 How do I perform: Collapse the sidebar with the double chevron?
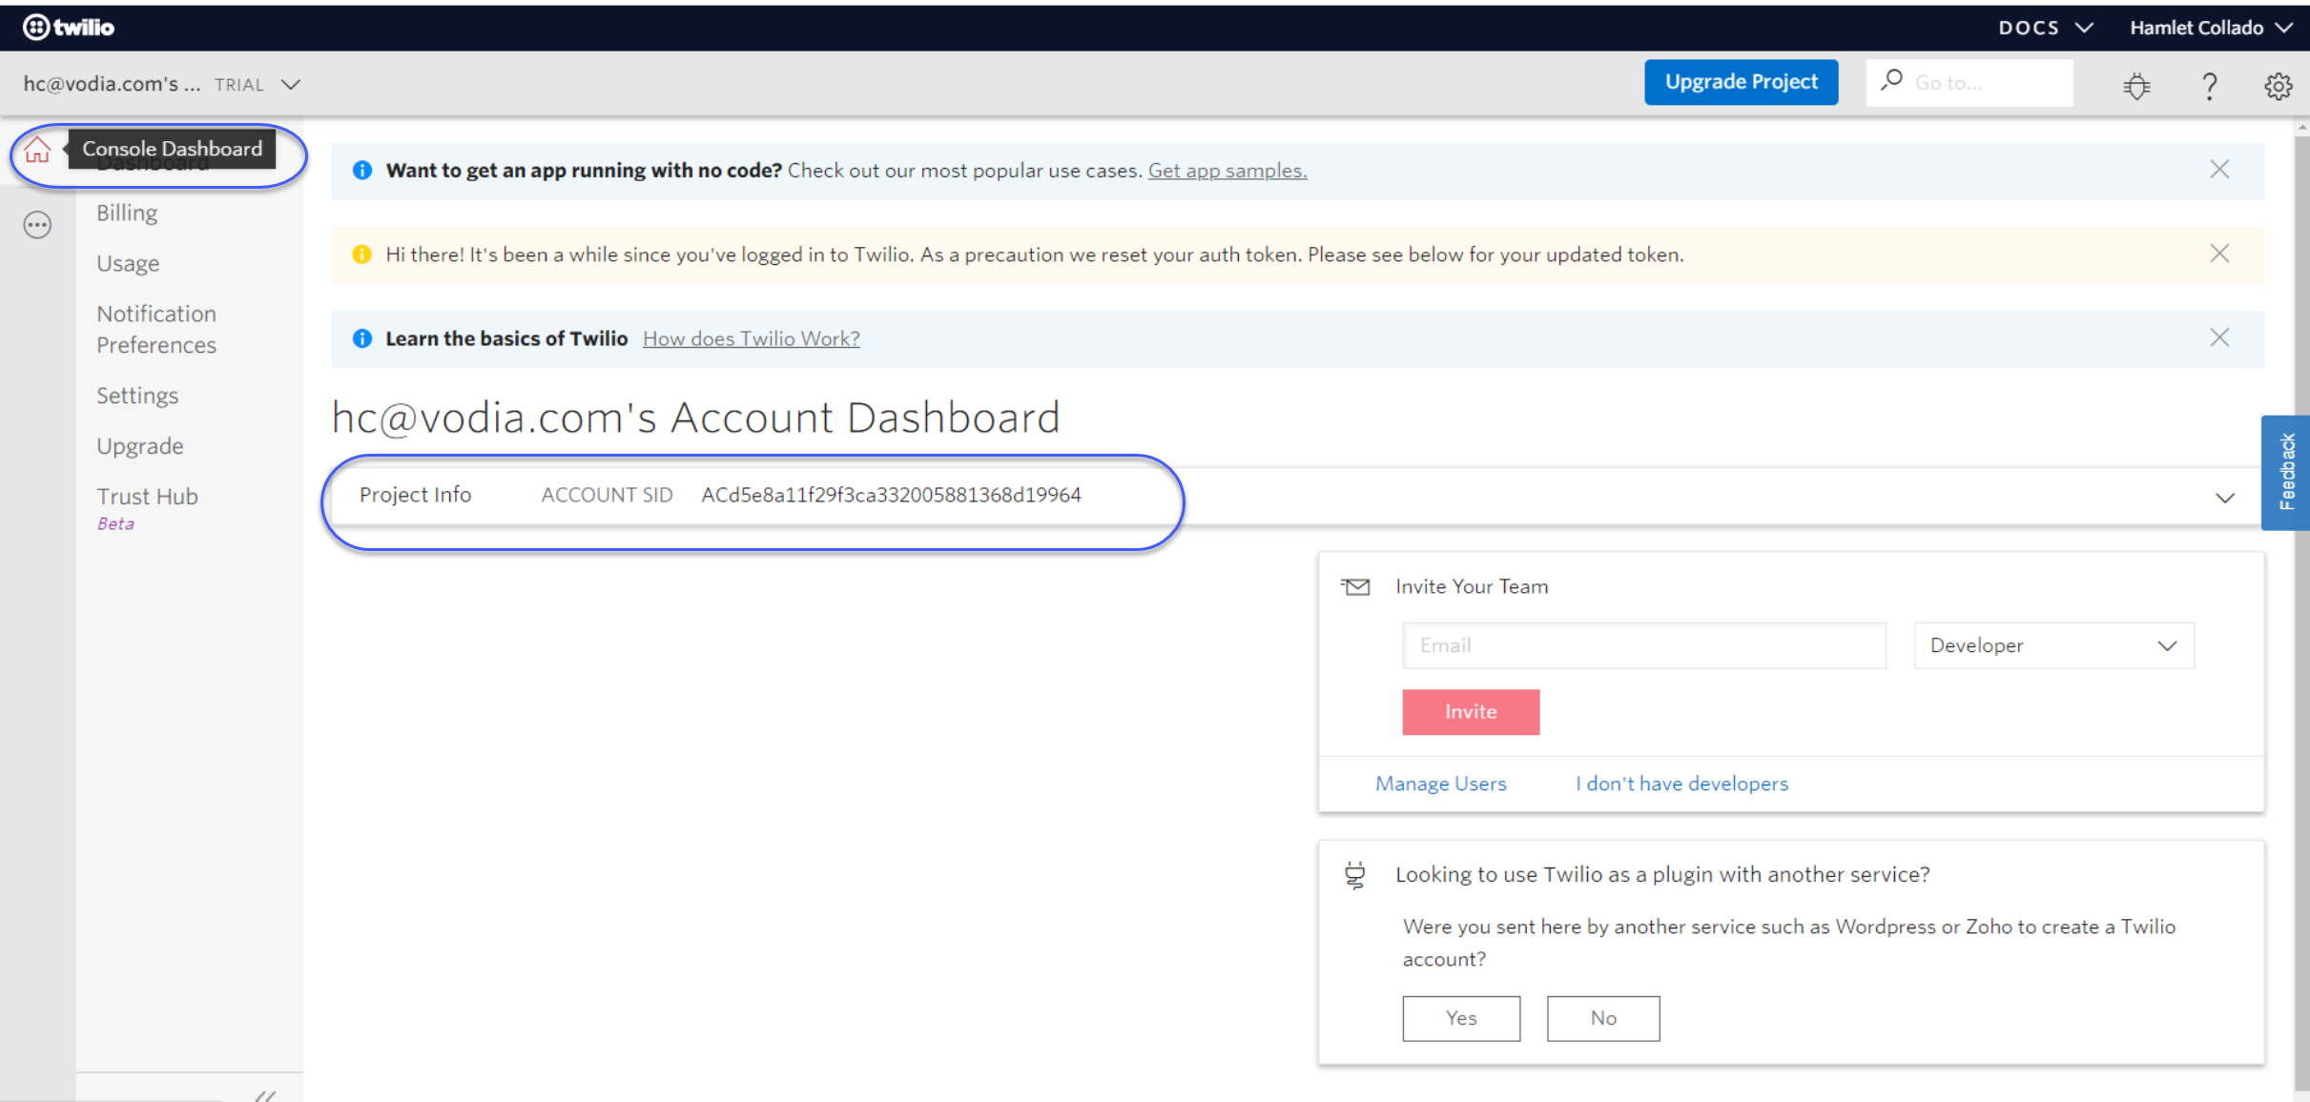tap(265, 1095)
